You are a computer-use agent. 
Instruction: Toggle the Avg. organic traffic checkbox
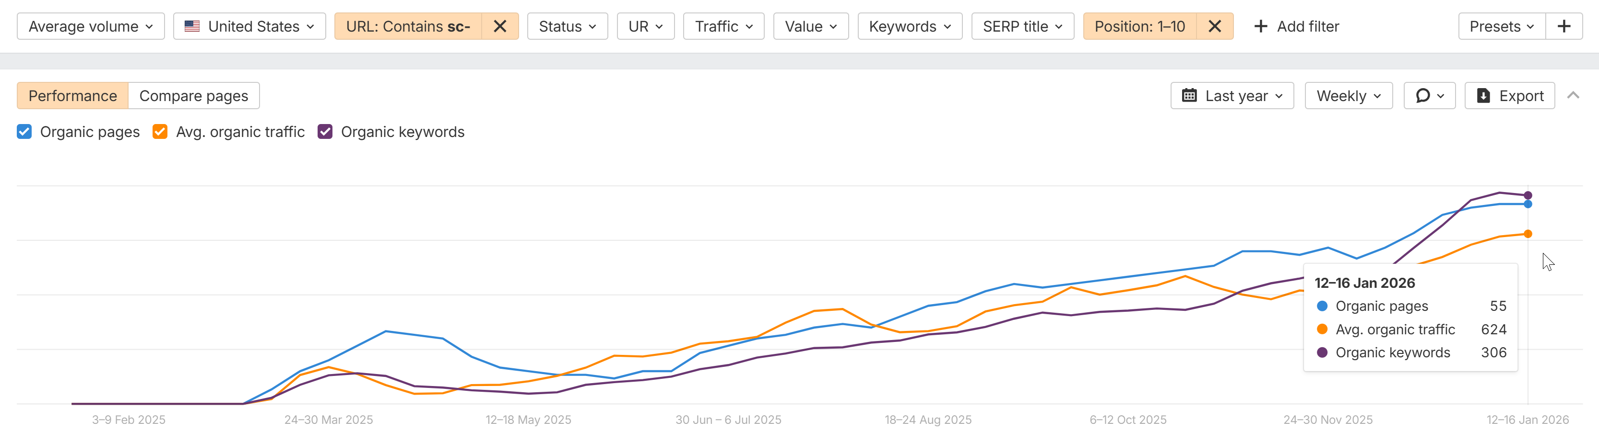click(x=160, y=132)
